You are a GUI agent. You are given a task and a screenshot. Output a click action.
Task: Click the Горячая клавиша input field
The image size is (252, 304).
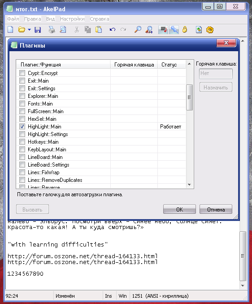(x=216, y=74)
